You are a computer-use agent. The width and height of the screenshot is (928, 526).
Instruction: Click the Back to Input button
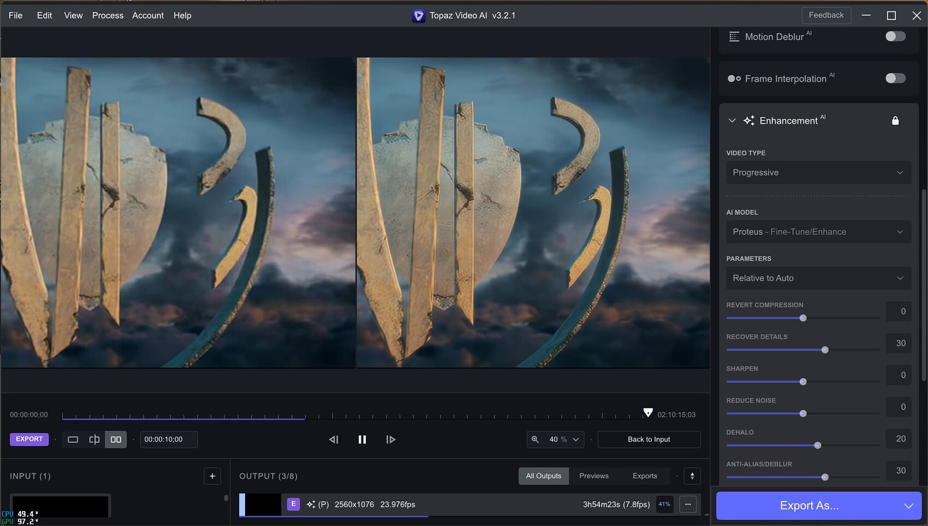click(x=649, y=439)
